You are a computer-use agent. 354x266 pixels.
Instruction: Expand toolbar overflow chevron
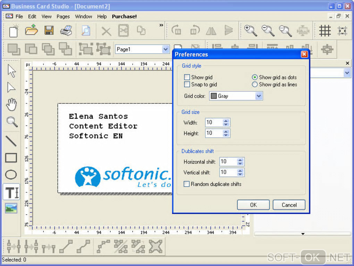tap(161, 25)
